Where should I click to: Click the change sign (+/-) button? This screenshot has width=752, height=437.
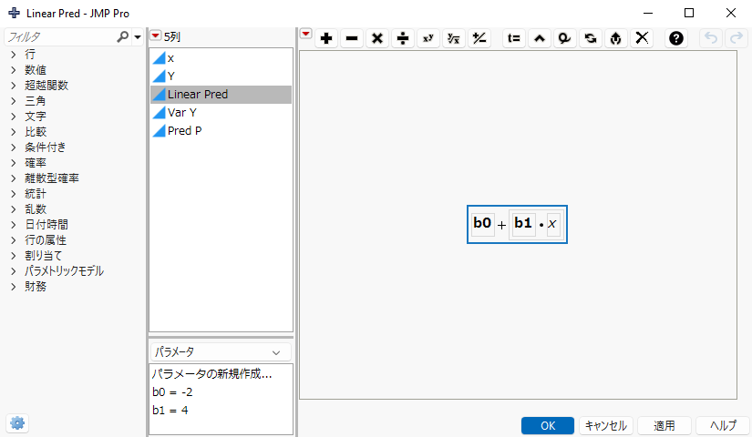tap(479, 38)
